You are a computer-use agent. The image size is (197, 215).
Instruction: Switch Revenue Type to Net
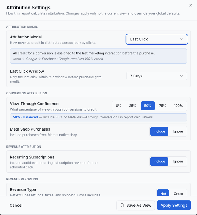click(163, 193)
